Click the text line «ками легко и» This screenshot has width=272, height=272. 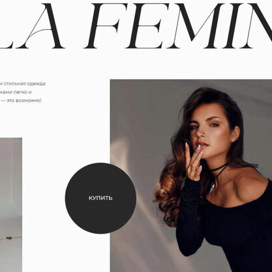pyautogui.click(x=16, y=92)
